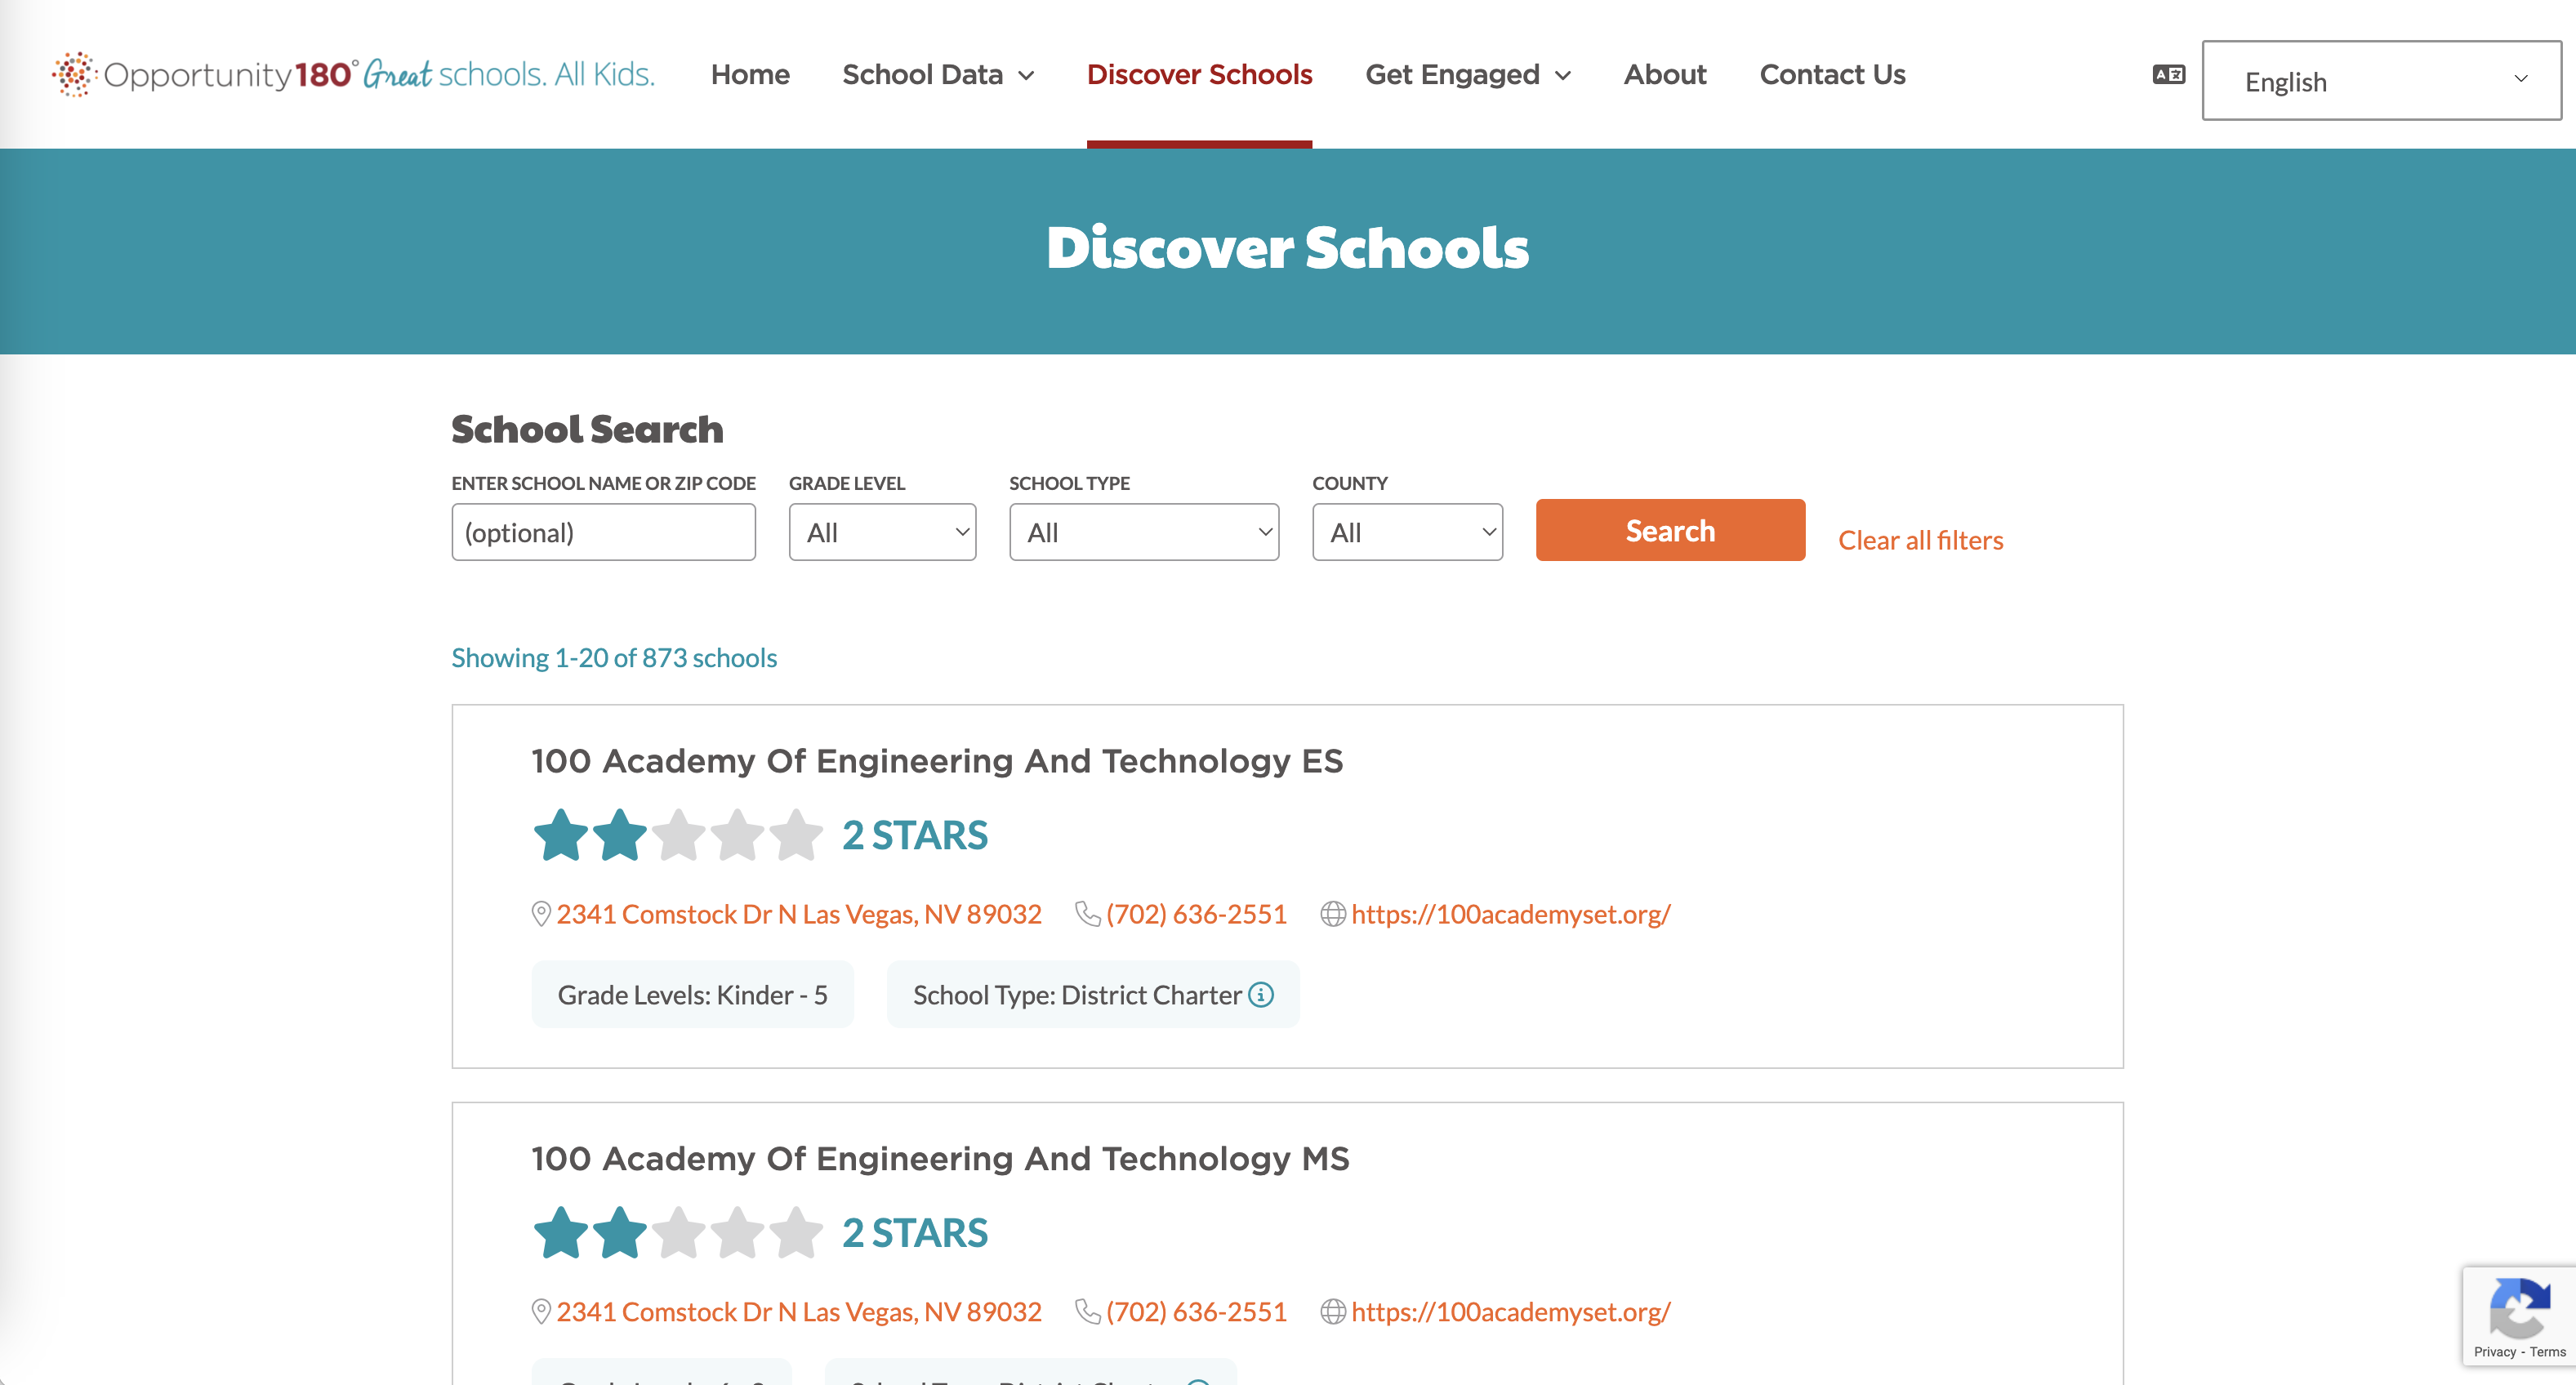Open the Contact Us page

pos(1832,74)
